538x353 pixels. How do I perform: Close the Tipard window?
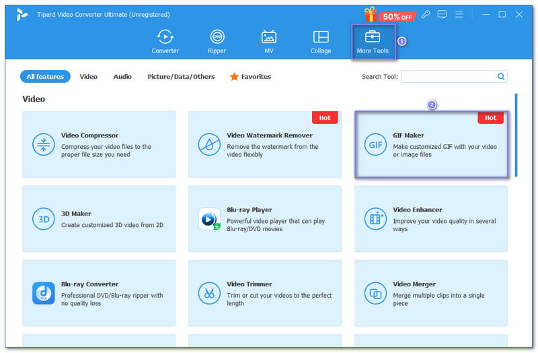click(x=519, y=14)
